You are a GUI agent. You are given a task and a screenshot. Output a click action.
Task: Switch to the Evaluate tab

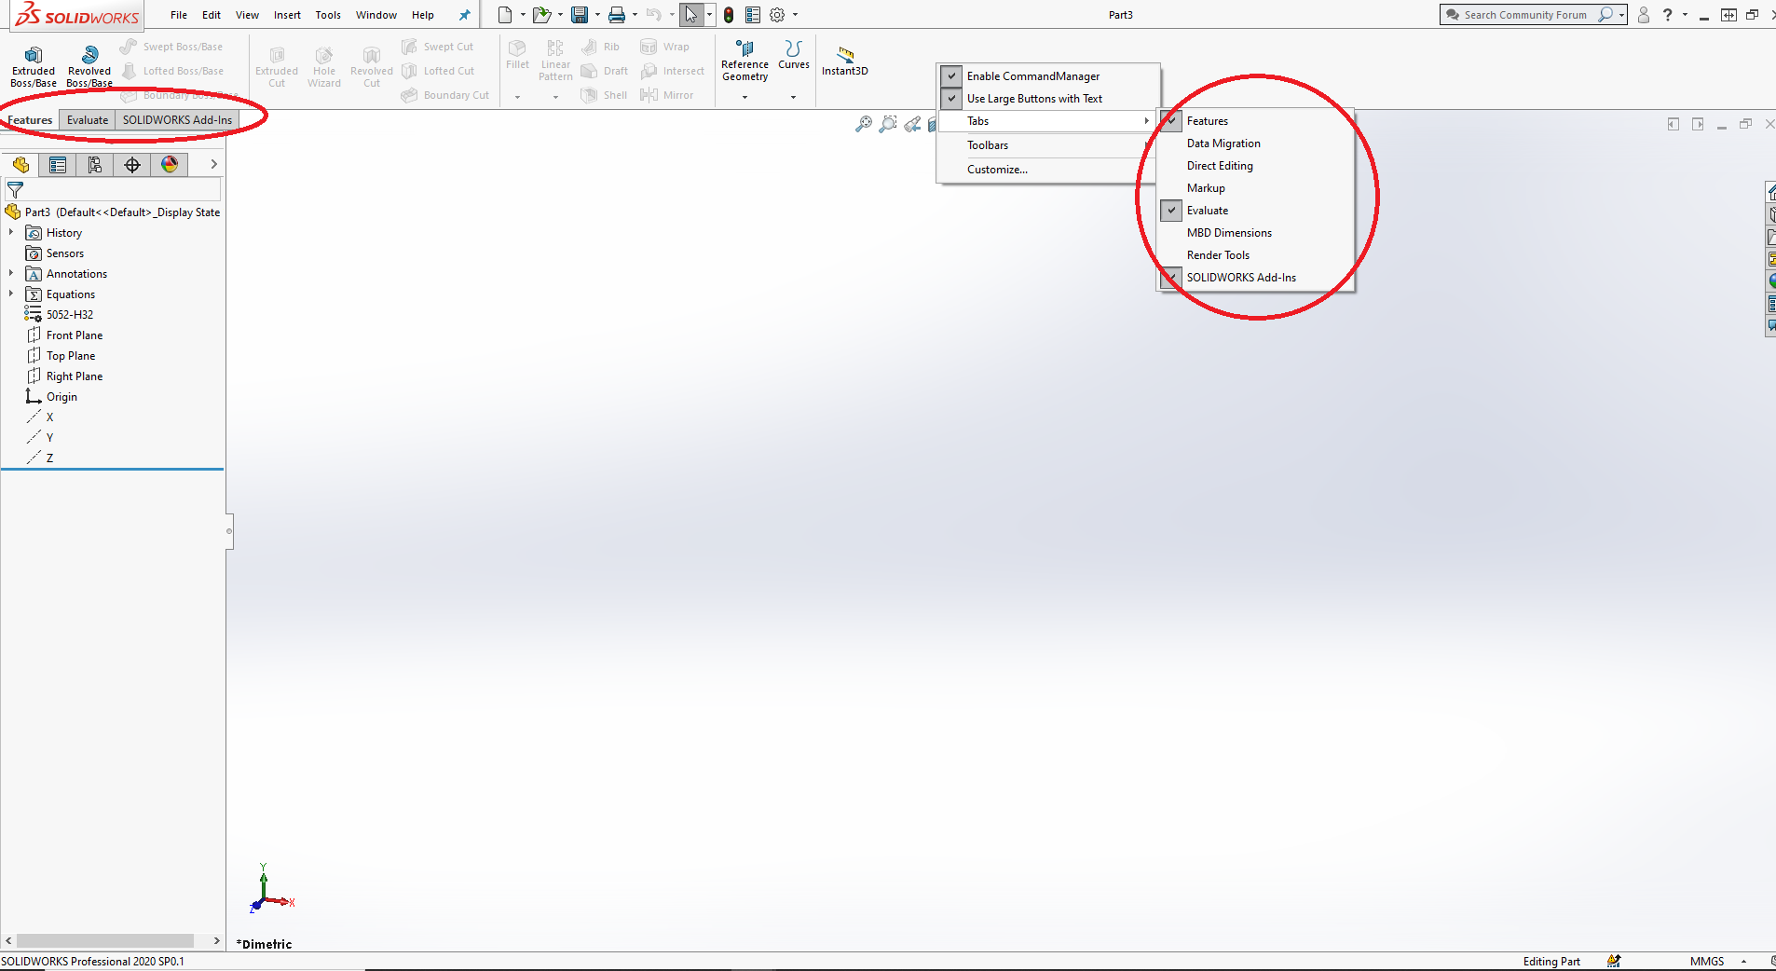[x=87, y=119]
